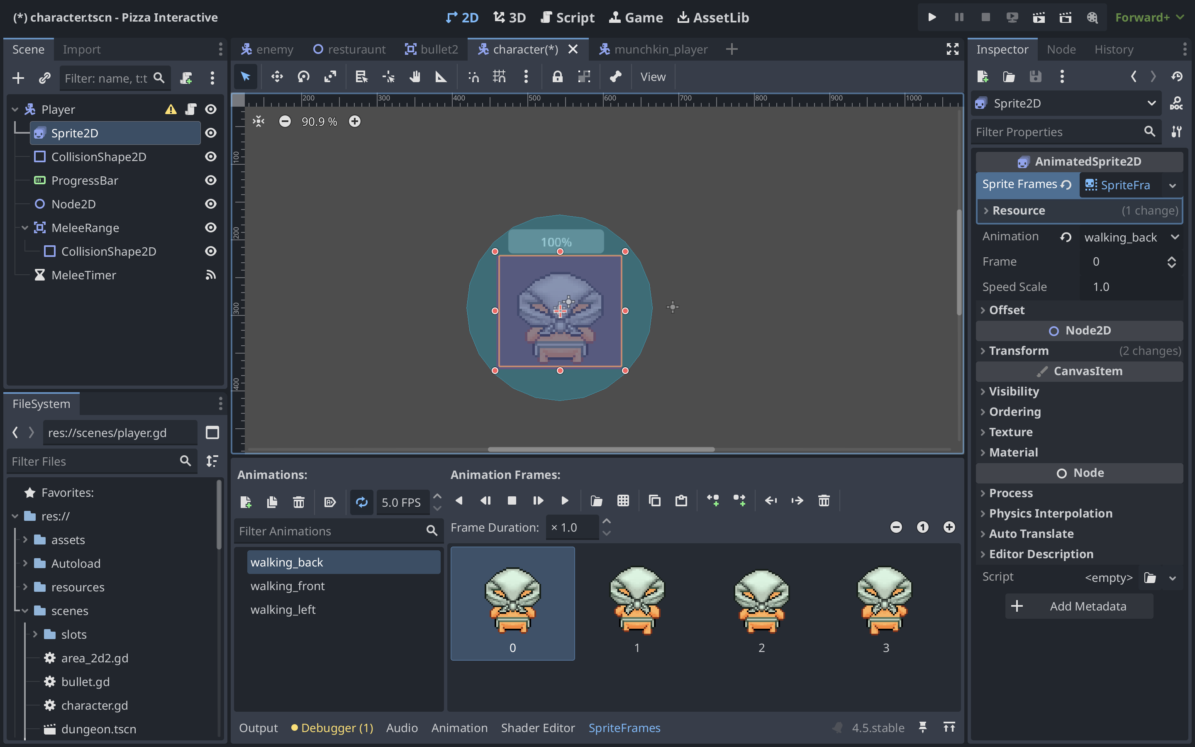The image size is (1195, 747).
Task: Expand the assets folder
Action: [25, 540]
